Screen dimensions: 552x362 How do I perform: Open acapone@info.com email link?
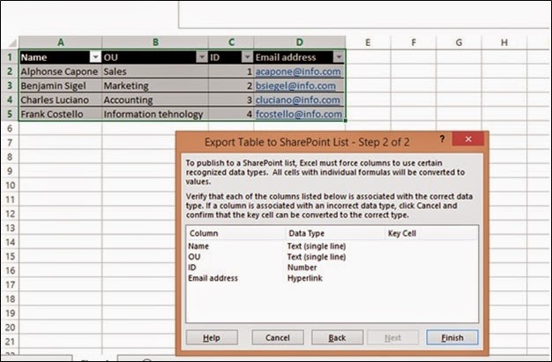tap(298, 72)
